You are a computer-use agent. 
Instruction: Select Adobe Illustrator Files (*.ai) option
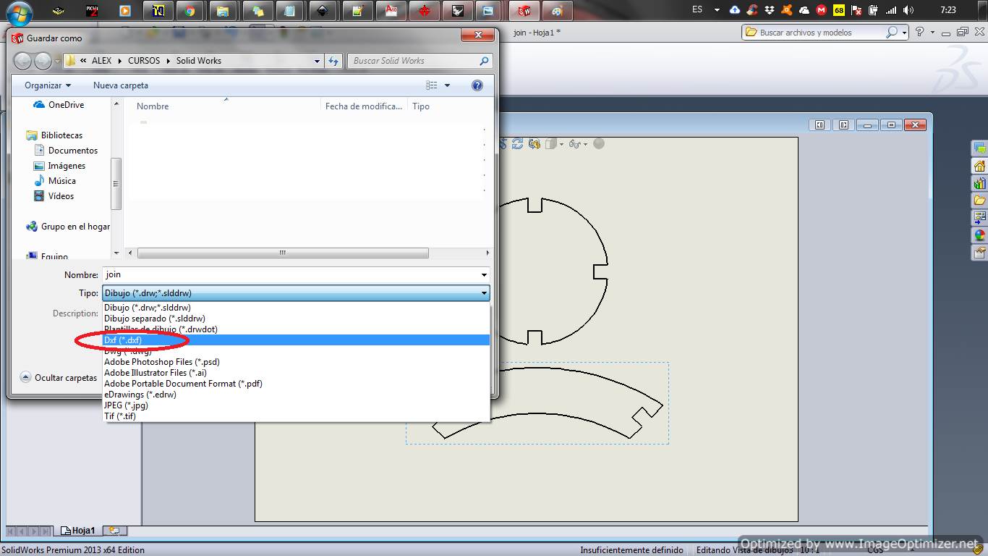coord(296,373)
